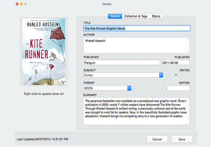Click the 'Right click to update cover art' text
The width and height of the screenshot is (211, 147).
tap(44, 94)
